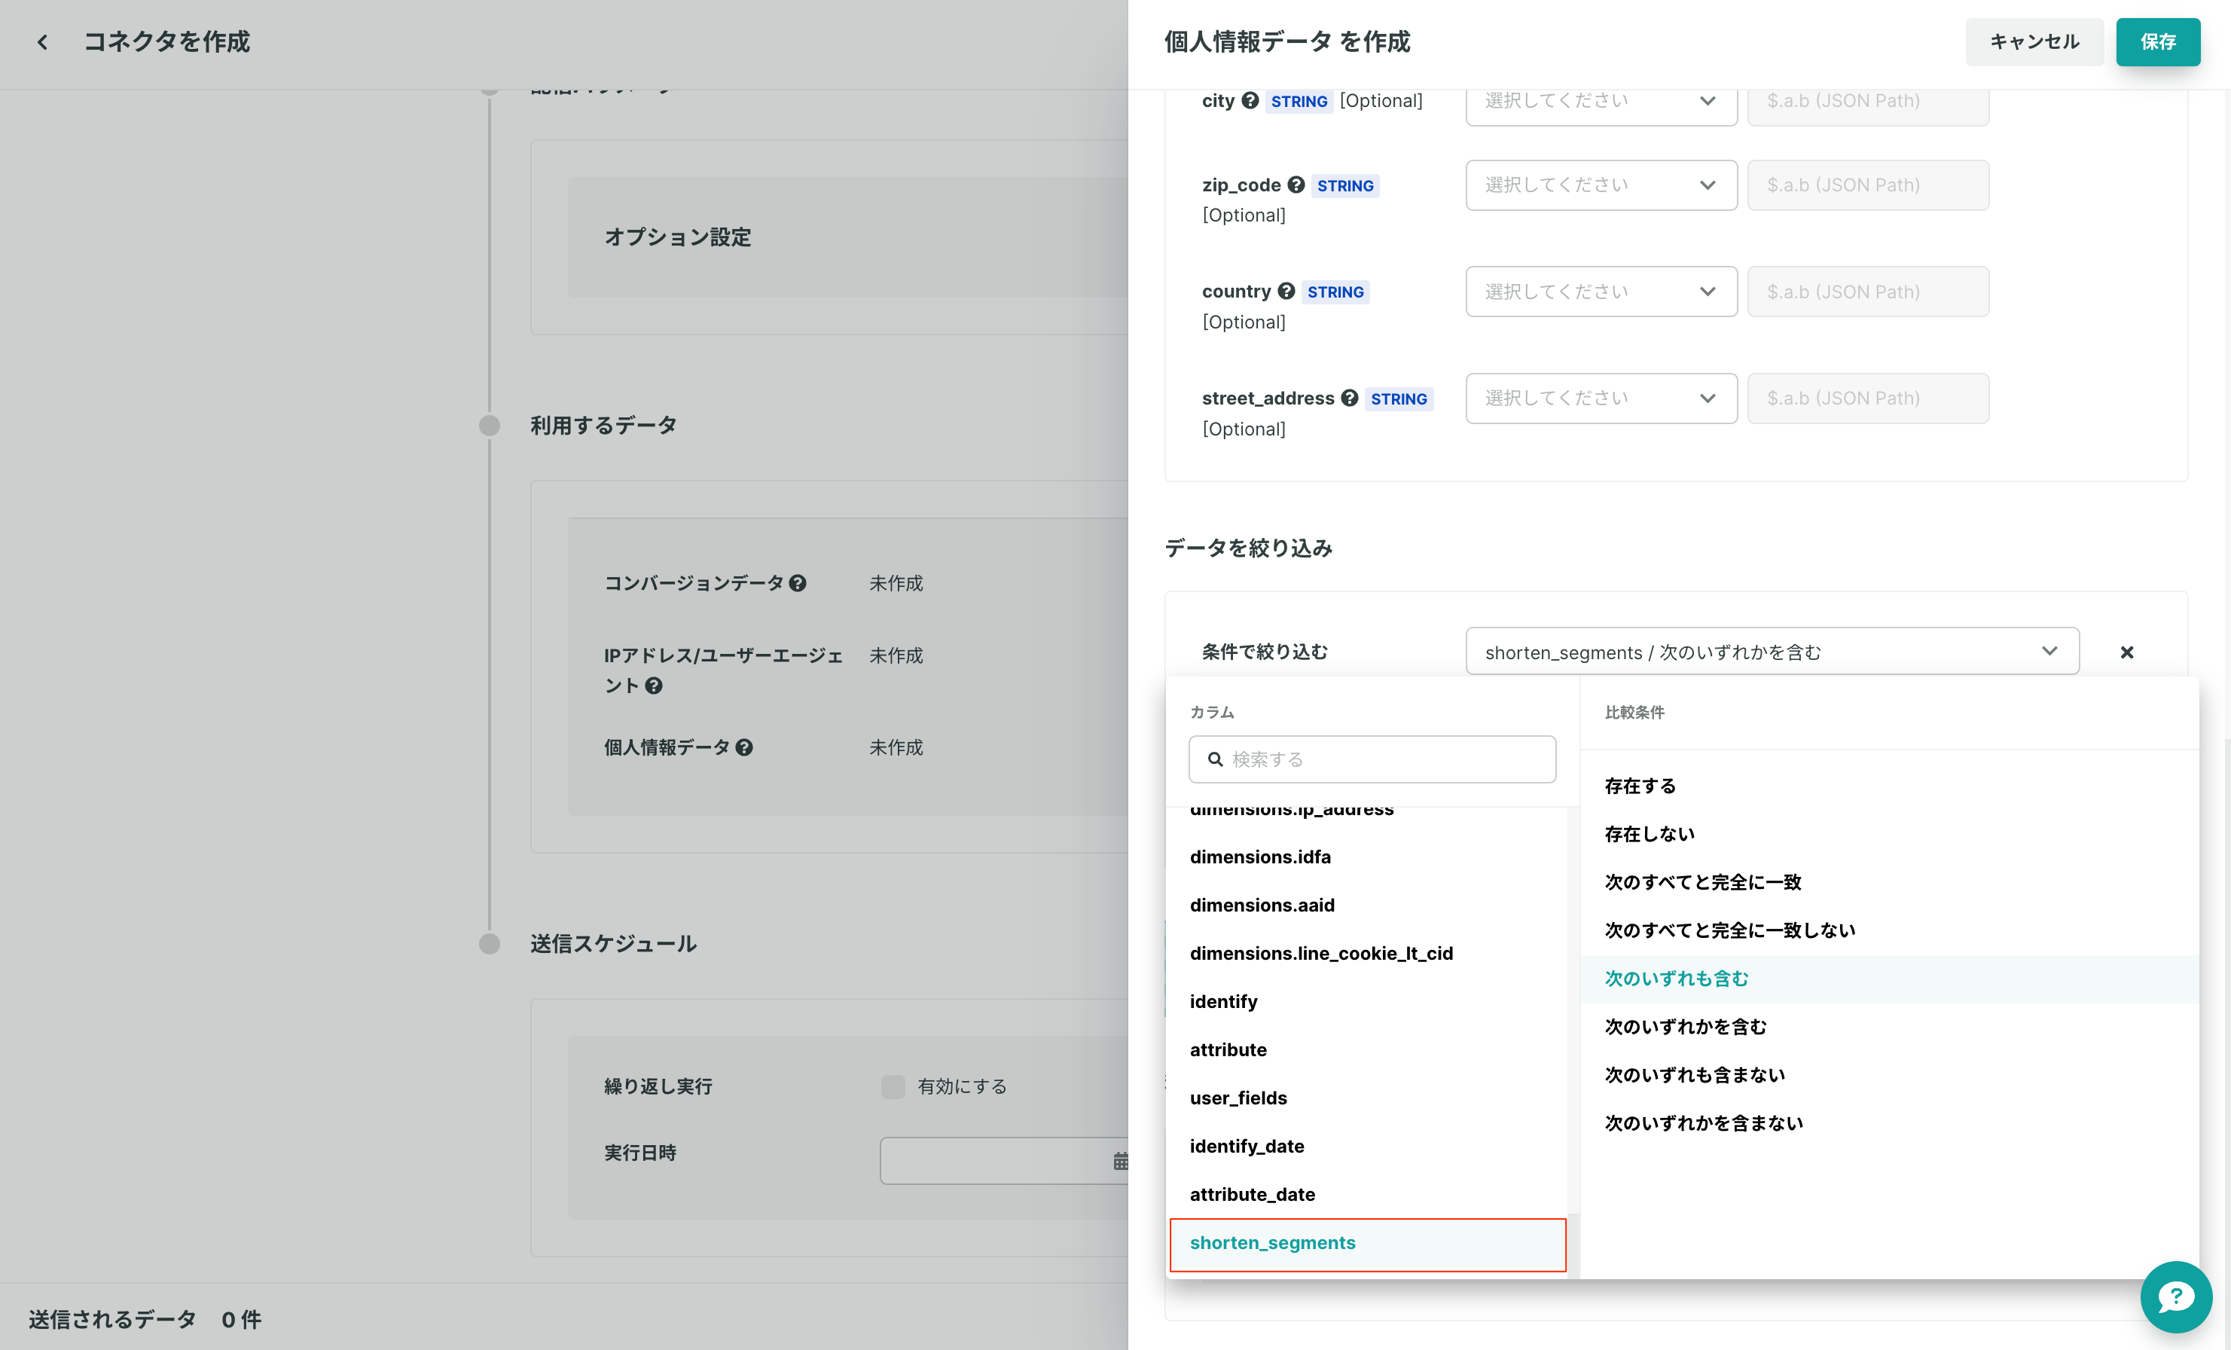Enable the 有効にする repeat execution checkbox
This screenshot has width=2231, height=1350.
click(893, 1086)
